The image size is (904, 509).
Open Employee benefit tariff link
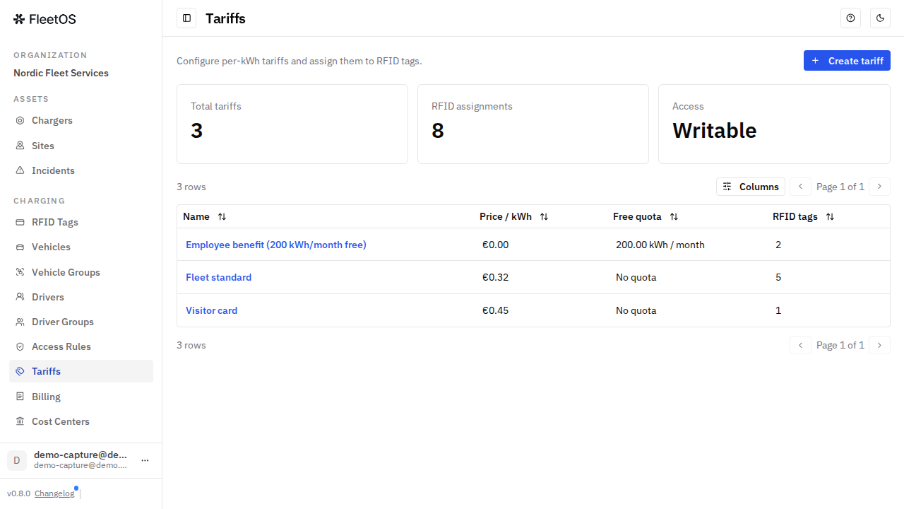(x=276, y=245)
